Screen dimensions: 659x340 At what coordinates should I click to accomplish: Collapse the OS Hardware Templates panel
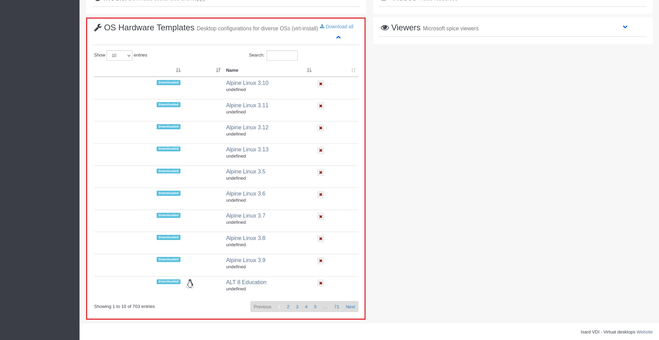(x=338, y=37)
